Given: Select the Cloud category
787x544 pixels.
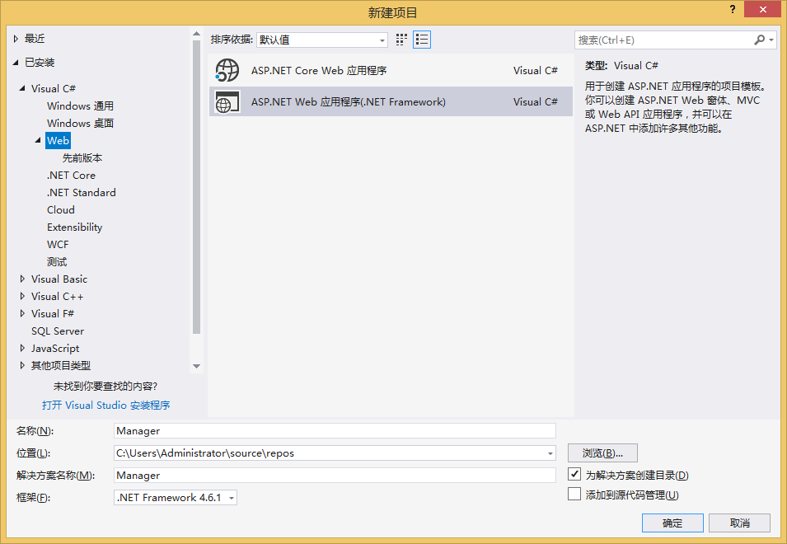Looking at the screenshot, I should click(x=61, y=210).
